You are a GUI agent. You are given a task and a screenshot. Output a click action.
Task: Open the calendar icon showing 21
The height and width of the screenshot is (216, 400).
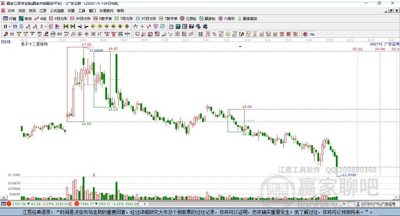tap(171, 27)
